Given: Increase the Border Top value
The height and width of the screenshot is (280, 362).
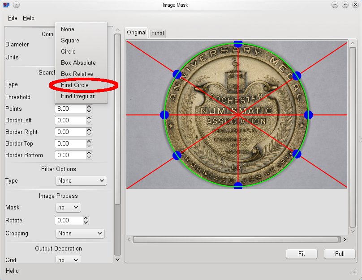Looking at the screenshot, I should click(x=89, y=142).
